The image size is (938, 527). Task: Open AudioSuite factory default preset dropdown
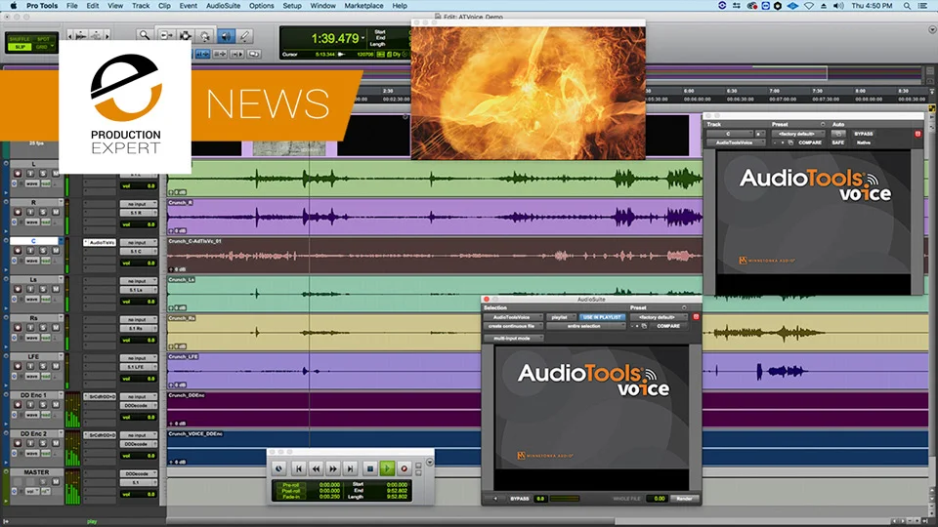[658, 317]
